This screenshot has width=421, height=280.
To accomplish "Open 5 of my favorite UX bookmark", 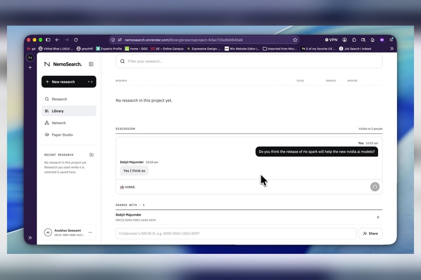I will coord(318,48).
